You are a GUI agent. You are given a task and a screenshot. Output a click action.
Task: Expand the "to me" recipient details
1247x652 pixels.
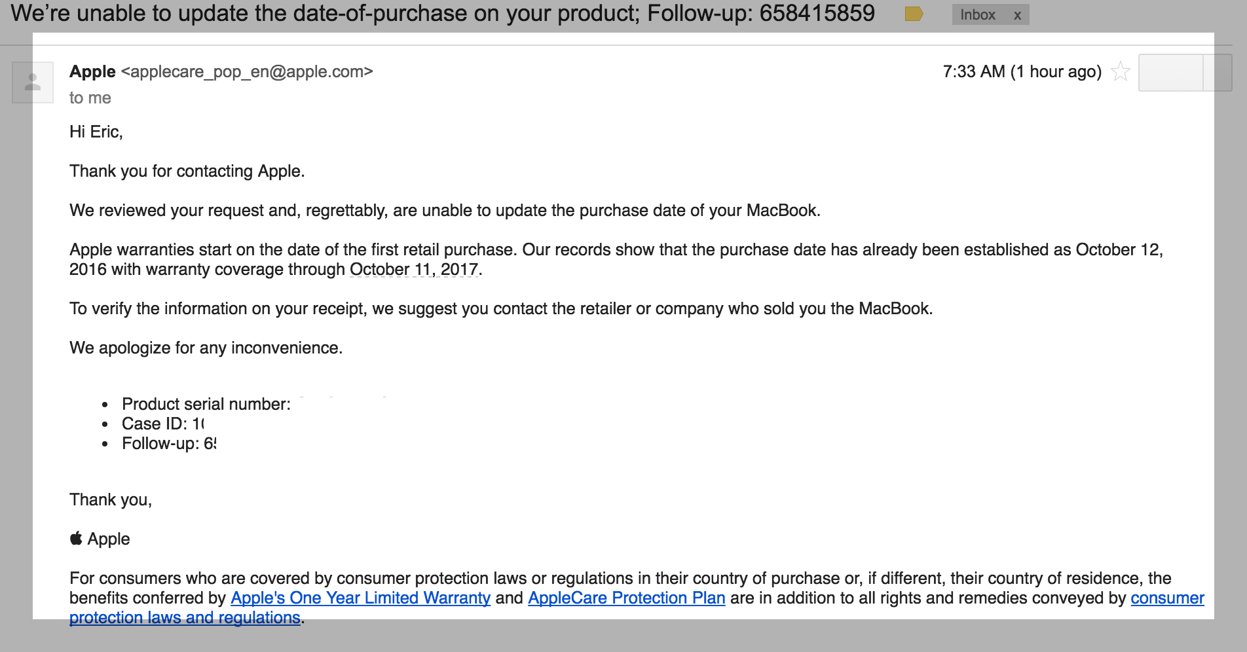[x=90, y=98]
